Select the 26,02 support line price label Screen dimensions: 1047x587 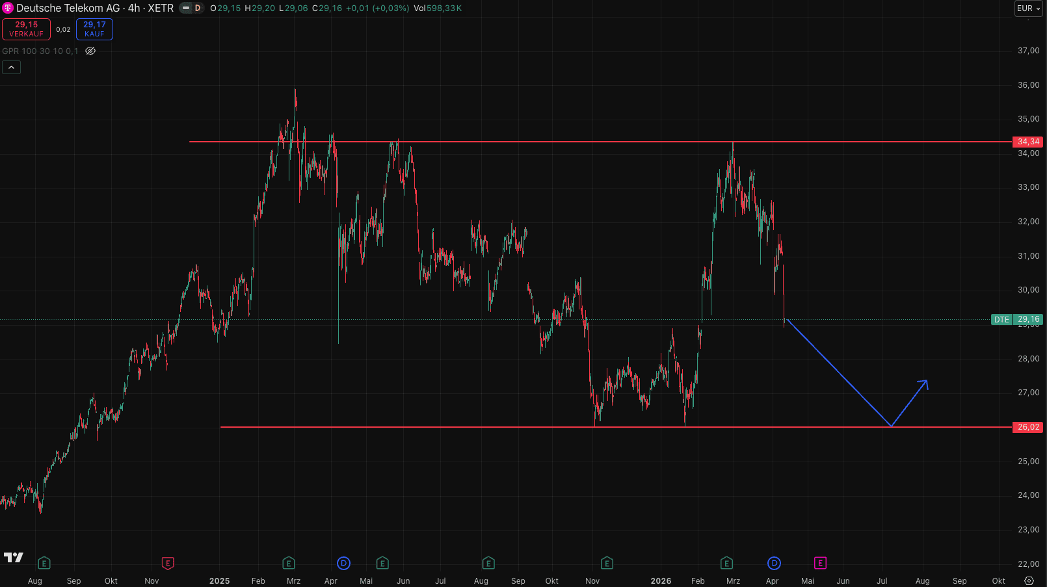point(1028,427)
